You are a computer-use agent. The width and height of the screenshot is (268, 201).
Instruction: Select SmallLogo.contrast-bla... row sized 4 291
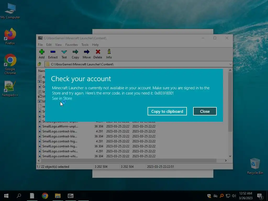[97, 131]
